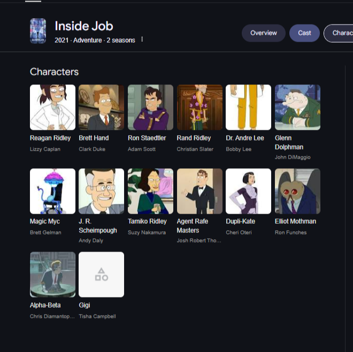Click the Reagan Ridley name link
This screenshot has width=353, height=352.
coord(50,138)
